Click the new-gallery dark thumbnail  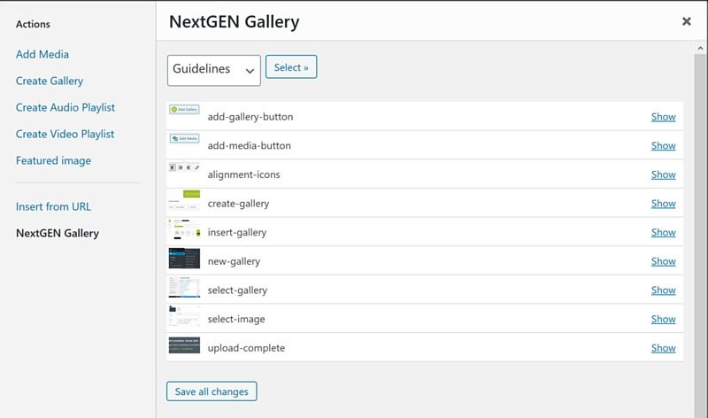click(x=184, y=258)
